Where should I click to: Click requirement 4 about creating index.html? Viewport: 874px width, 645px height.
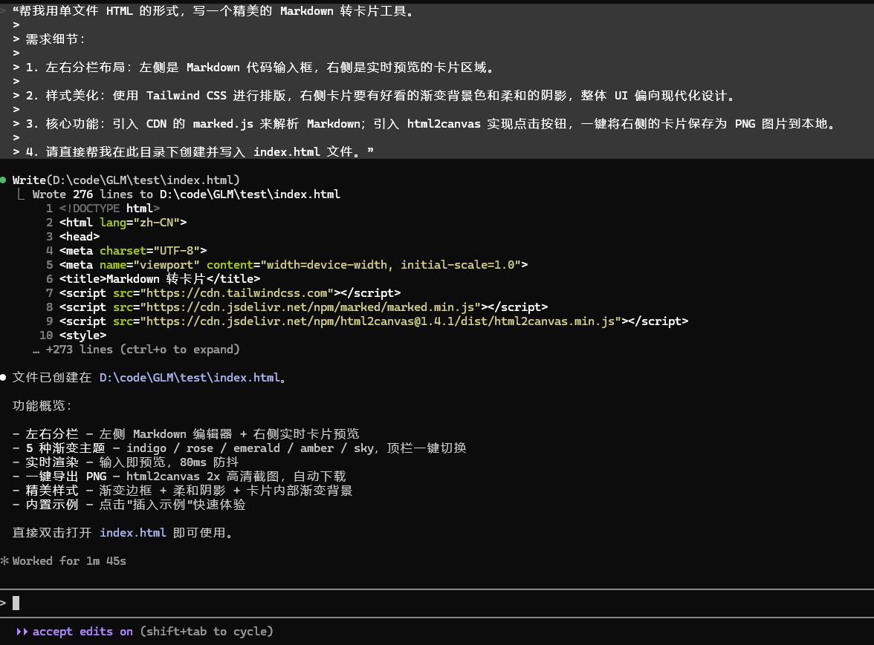[193, 152]
